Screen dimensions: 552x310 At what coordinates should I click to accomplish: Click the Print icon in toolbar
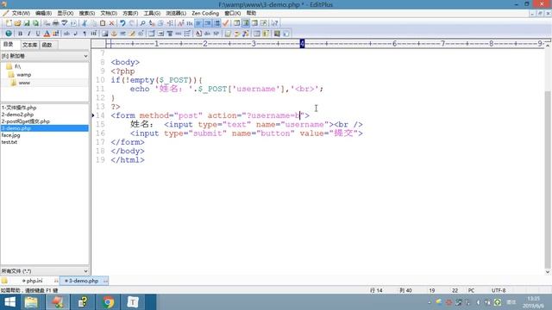click(55, 23)
